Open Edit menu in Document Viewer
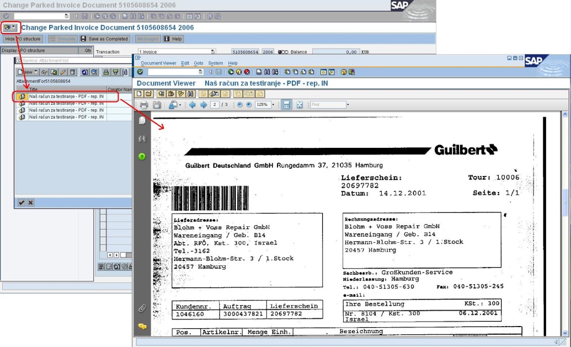The width and height of the screenshot is (571, 347). coord(185,63)
